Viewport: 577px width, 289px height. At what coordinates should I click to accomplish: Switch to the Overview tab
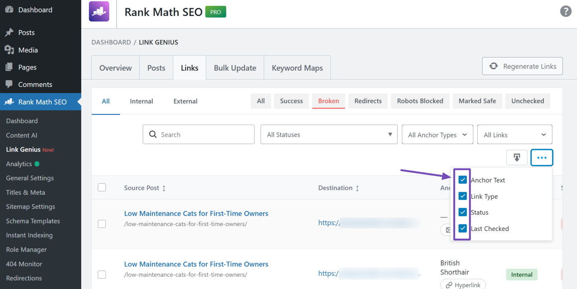[115, 68]
